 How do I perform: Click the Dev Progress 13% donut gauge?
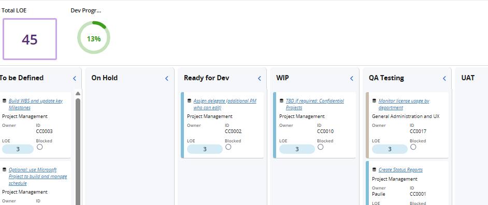pos(94,38)
